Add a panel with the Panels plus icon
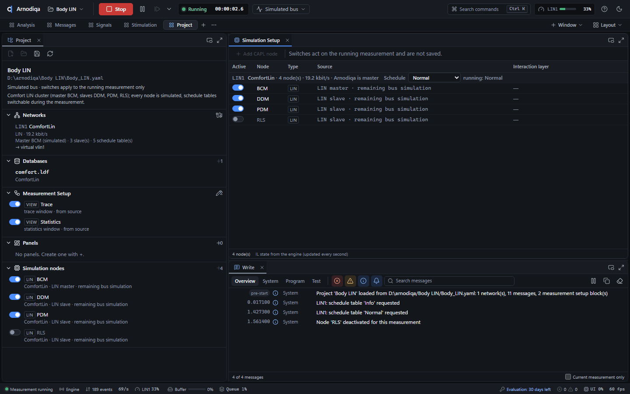630x394 pixels. tap(220, 243)
